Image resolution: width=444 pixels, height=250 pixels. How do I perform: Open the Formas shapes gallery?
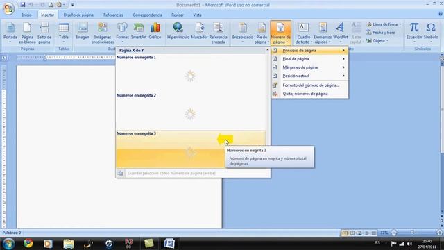pos(122,33)
